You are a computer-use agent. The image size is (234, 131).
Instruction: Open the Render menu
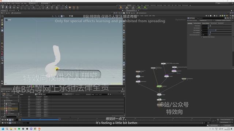(9, 3)
